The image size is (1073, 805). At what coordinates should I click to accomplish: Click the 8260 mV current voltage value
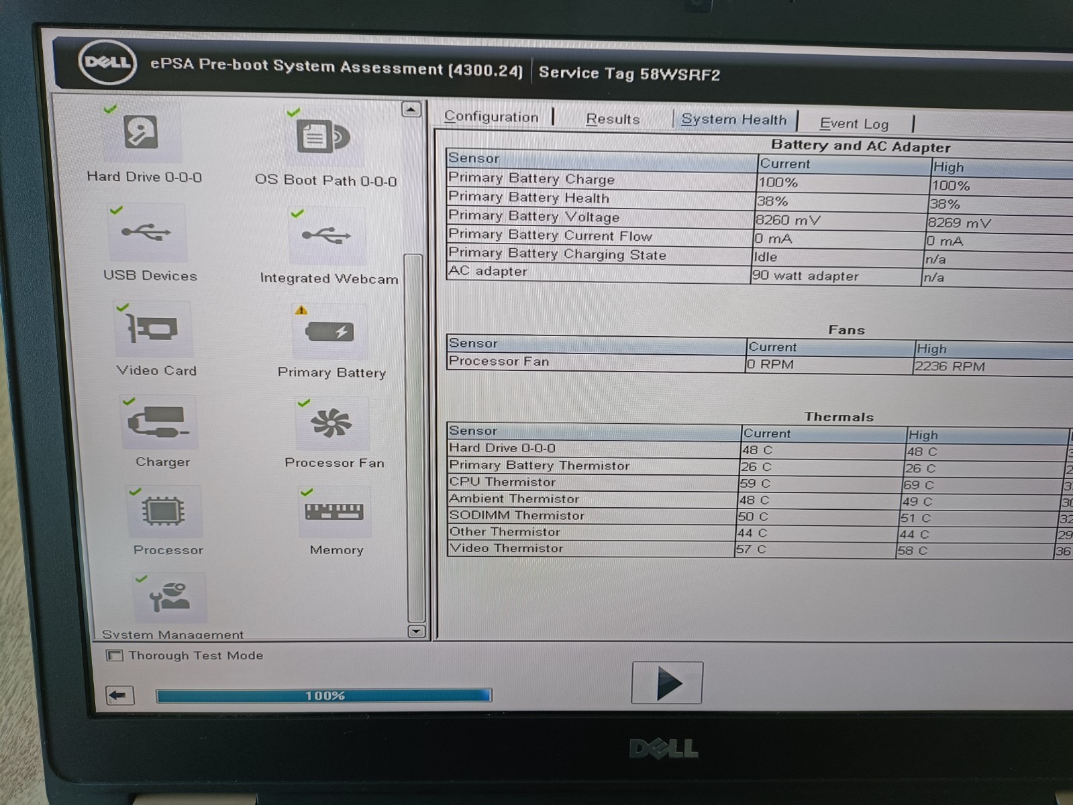click(787, 220)
